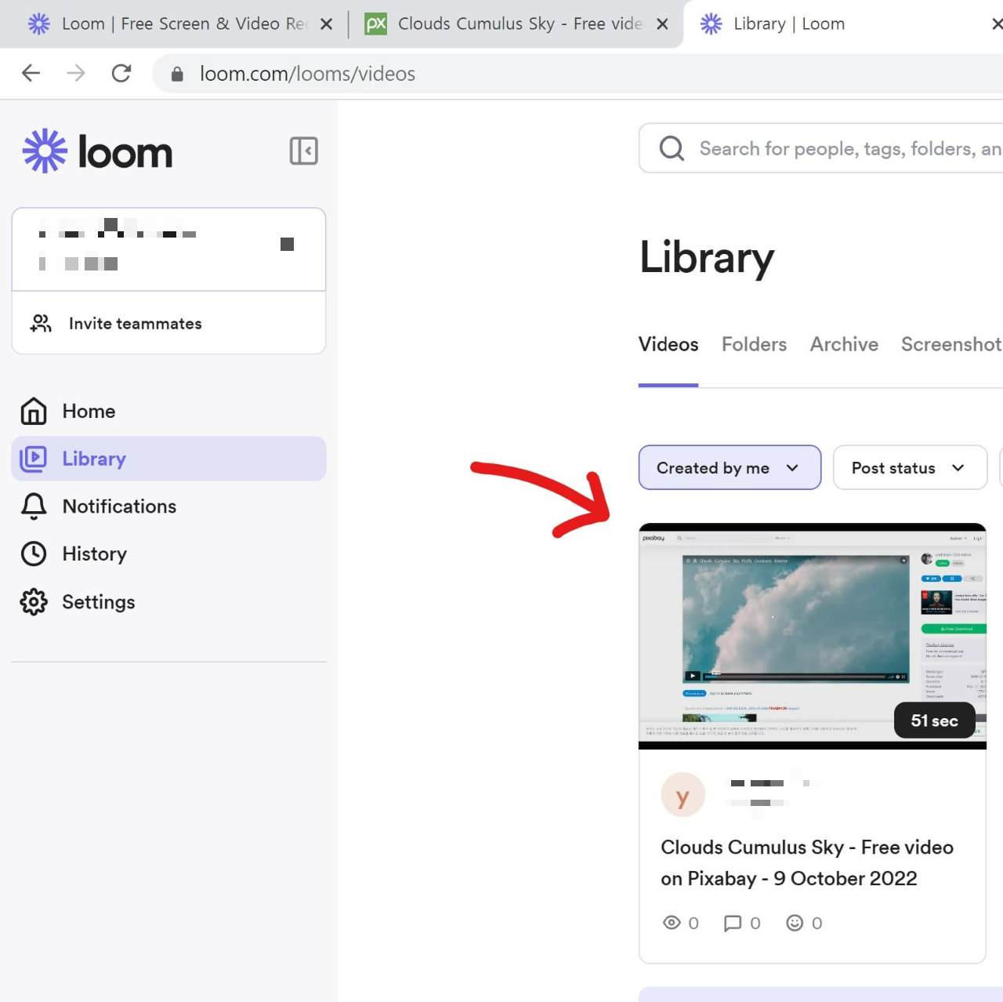Open the Created by me filter
Viewport: 1003px width, 1002px height.
pos(730,467)
